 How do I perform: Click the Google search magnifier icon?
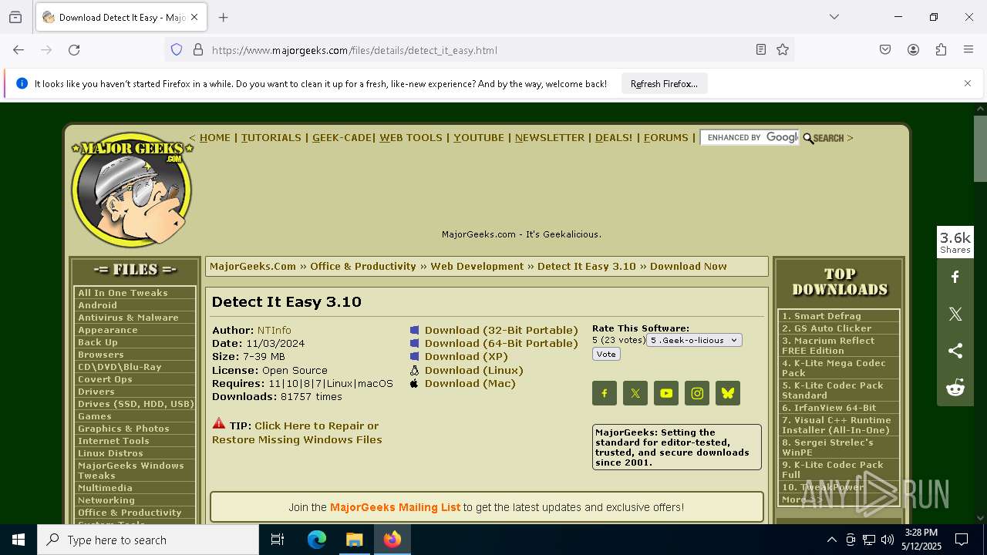(x=808, y=138)
